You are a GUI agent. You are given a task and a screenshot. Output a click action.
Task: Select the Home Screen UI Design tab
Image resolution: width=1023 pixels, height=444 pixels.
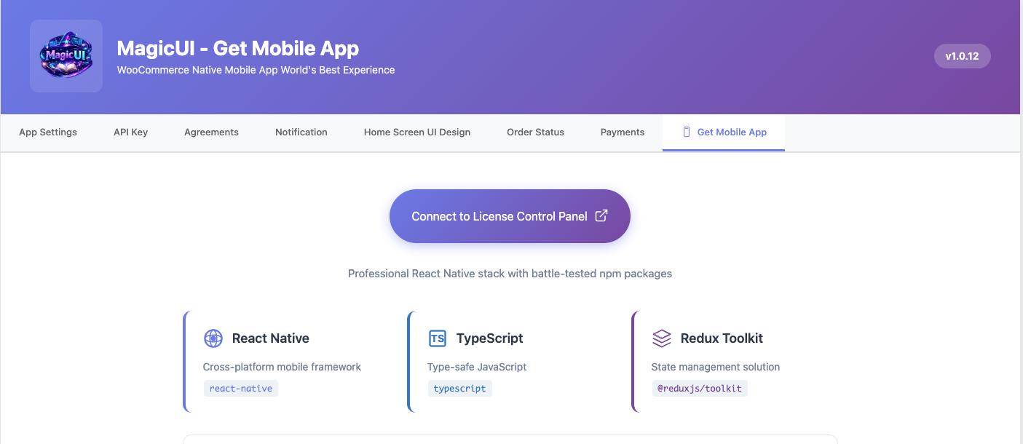pyautogui.click(x=417, y=132)
